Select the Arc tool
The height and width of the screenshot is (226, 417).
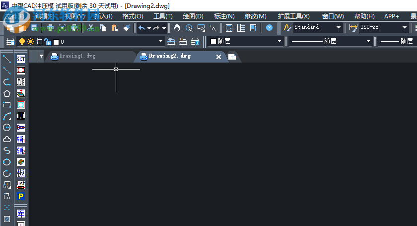coord(7,116)
